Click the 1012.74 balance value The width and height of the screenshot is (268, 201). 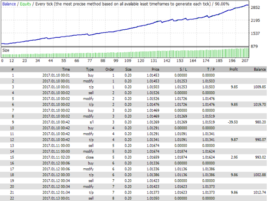tap(259, 192)
